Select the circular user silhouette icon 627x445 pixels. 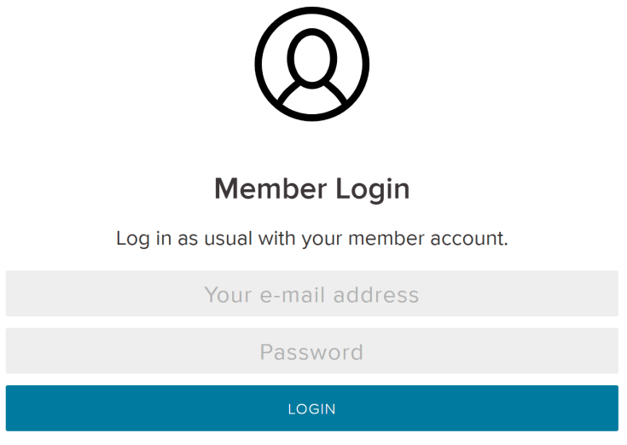(312, 64)
